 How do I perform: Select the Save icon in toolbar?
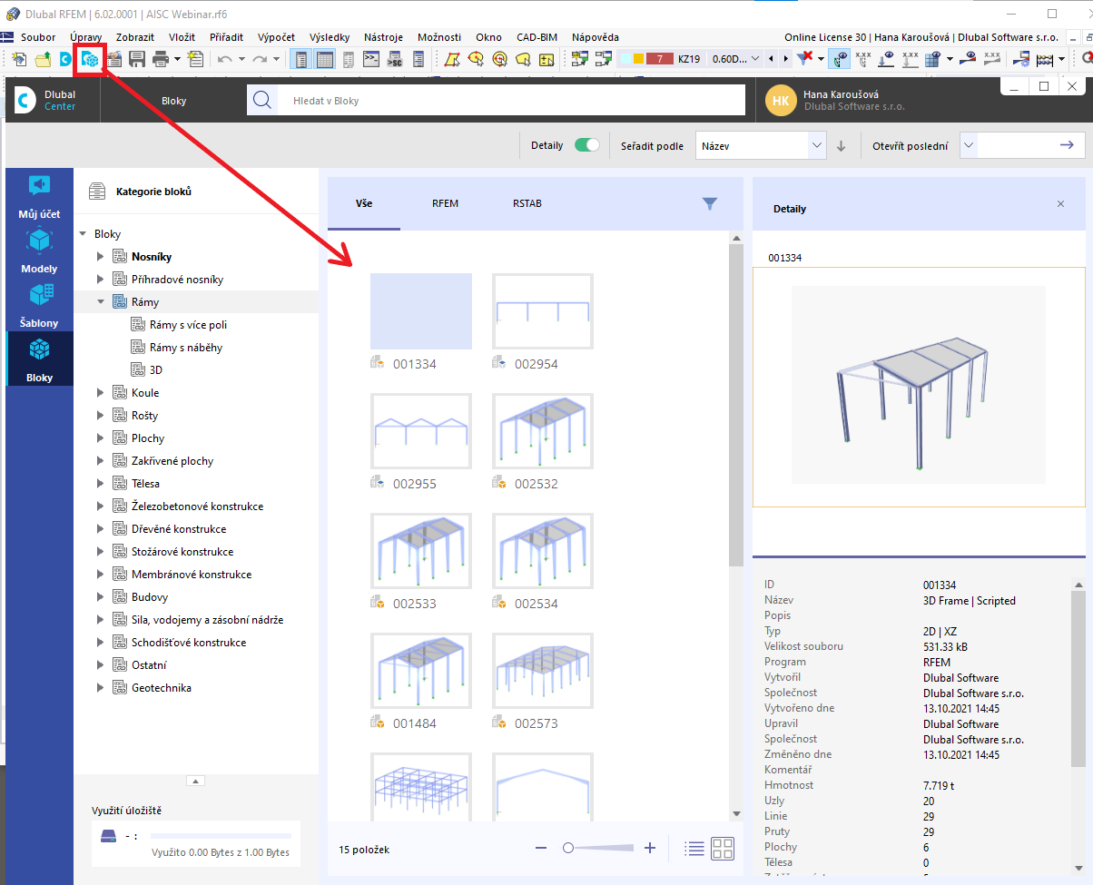pos(137,58)
